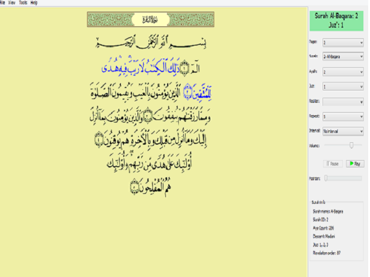Click the Pause button
370x277 pixels.
[x=333, y=164]
